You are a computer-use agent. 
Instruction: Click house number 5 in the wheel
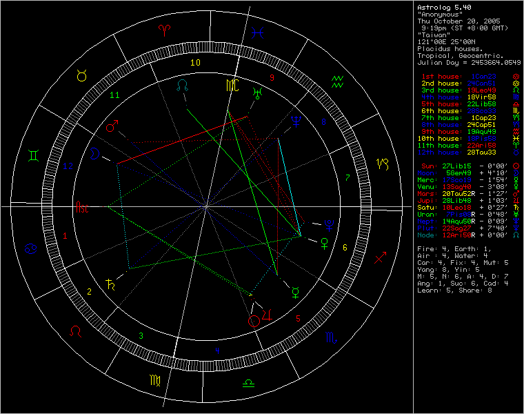298,319
